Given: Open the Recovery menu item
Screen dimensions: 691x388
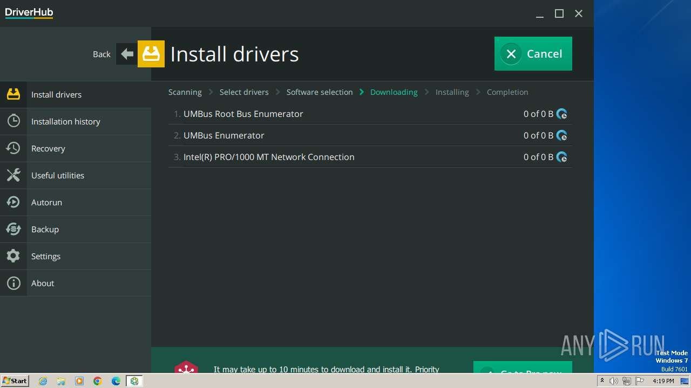Looking at the screenshot, I should tap(76, 148).
